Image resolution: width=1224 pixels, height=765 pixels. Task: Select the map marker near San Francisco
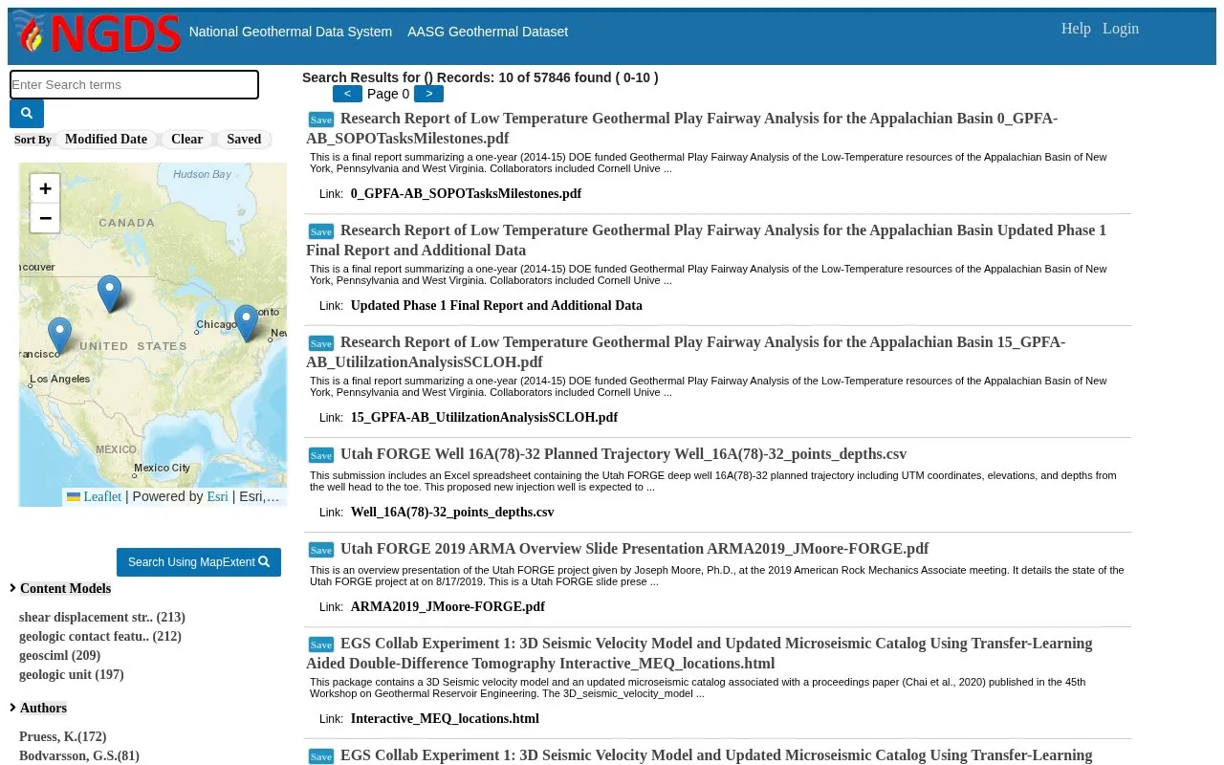coord(60,336)
